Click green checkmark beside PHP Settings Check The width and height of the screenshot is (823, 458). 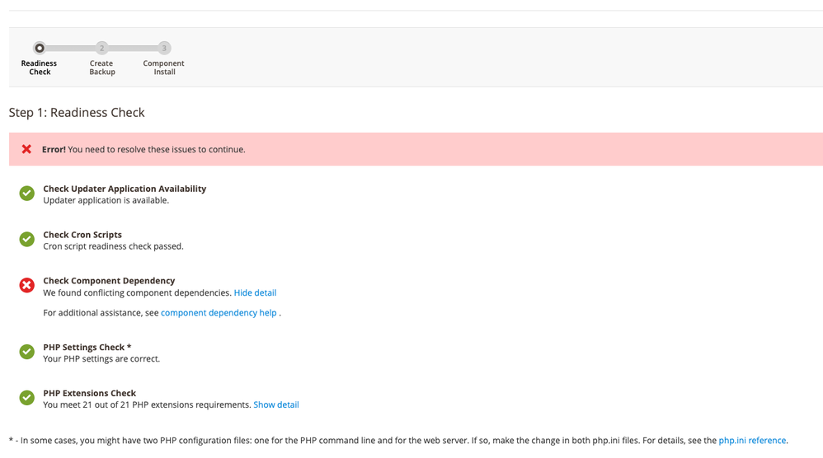click(26, 352)
